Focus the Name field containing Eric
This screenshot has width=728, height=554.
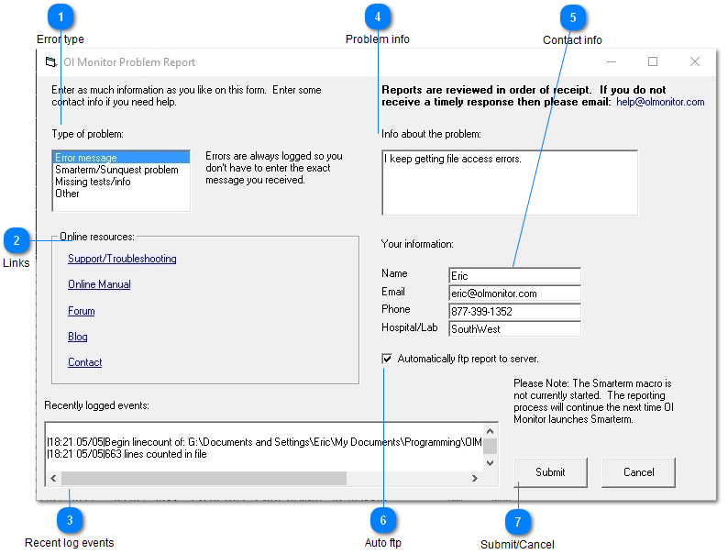coord(514,275)
